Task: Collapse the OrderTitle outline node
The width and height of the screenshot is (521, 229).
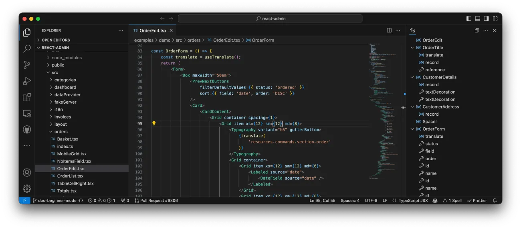Action: click(x=412, y=48)
